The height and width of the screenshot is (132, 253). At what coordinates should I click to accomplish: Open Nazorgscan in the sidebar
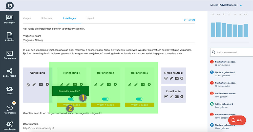tap(10, 110)
